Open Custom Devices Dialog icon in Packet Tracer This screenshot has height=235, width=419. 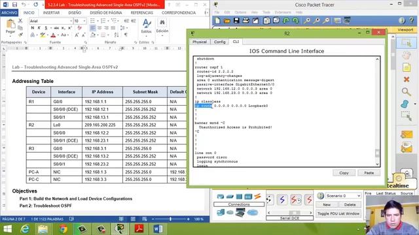pyautogui.click(x=347, y=20)
